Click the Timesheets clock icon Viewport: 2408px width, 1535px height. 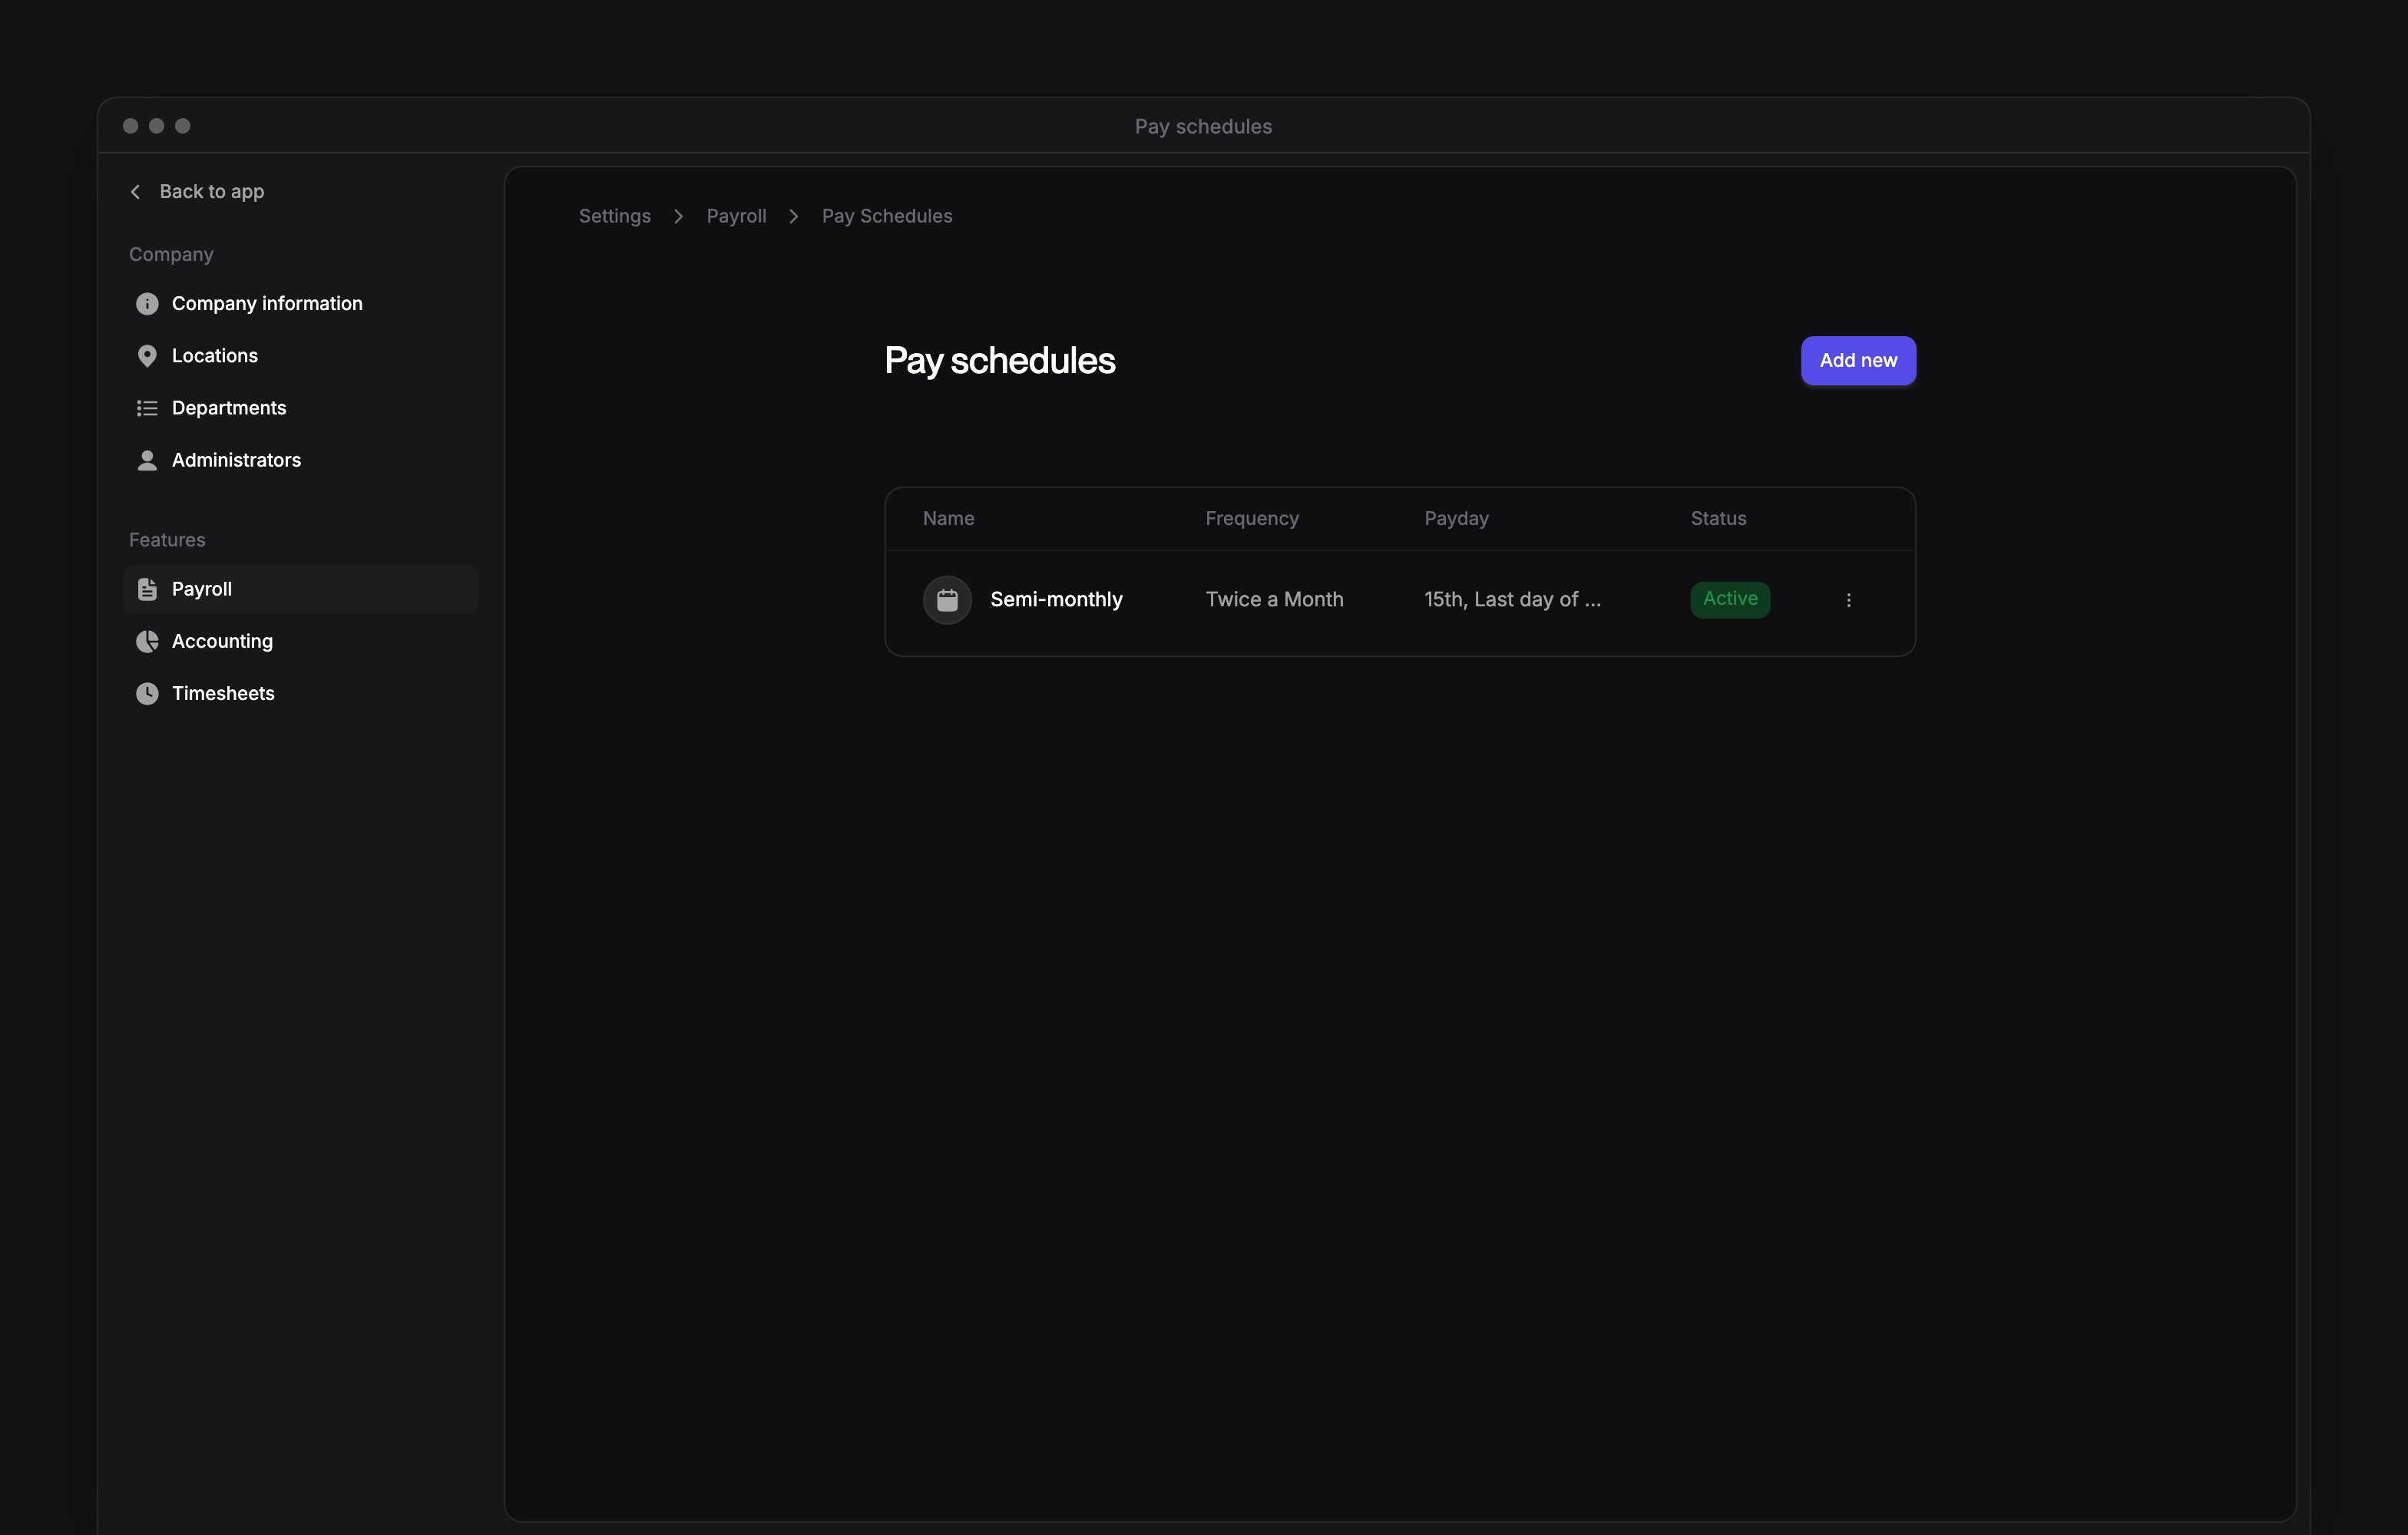pos(147,694)
